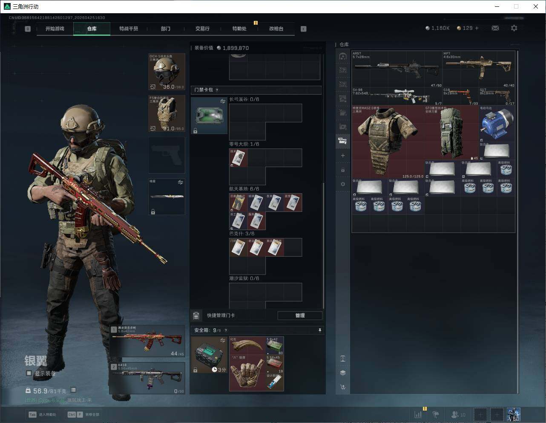Screen dimensions: 546x423
Task: Click the second empty squad slot plus
Action: point(497,414)
